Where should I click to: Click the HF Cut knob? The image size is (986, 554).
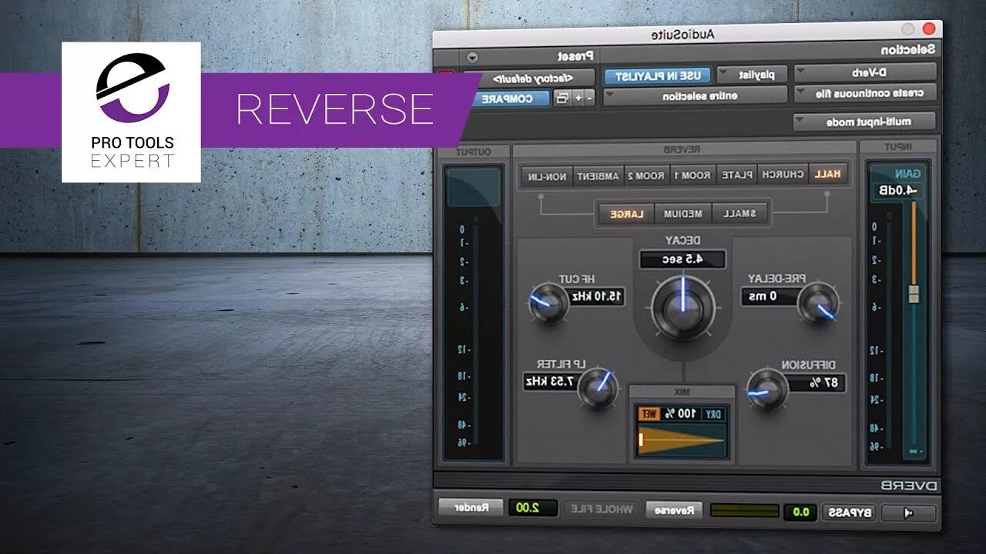(549, 303)
